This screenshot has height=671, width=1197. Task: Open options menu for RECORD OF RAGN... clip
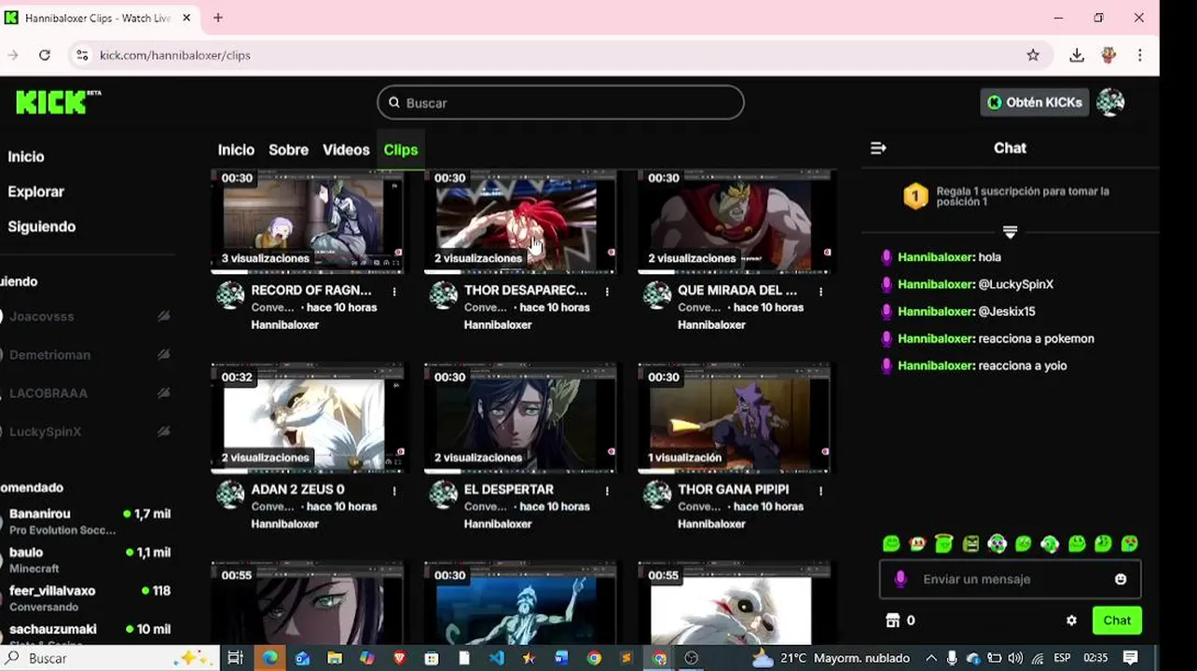(x=394, y=292)
